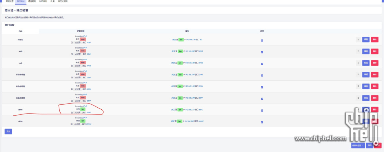Grab the drag handle for port 8897 rule

point(358,98)
